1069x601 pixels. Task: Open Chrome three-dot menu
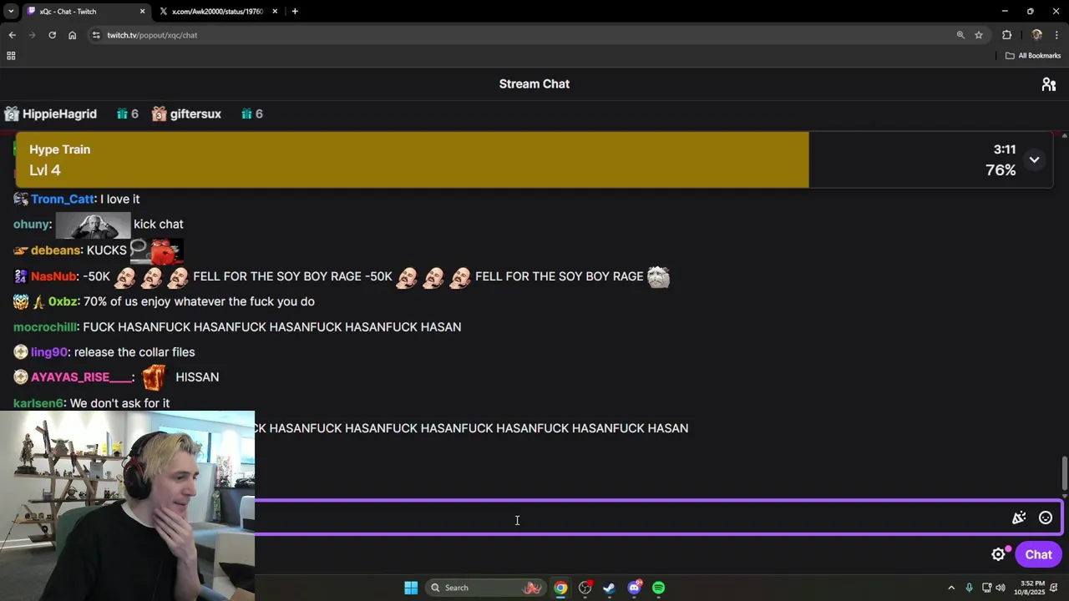pyautogui.click(x=1056, y=35)
